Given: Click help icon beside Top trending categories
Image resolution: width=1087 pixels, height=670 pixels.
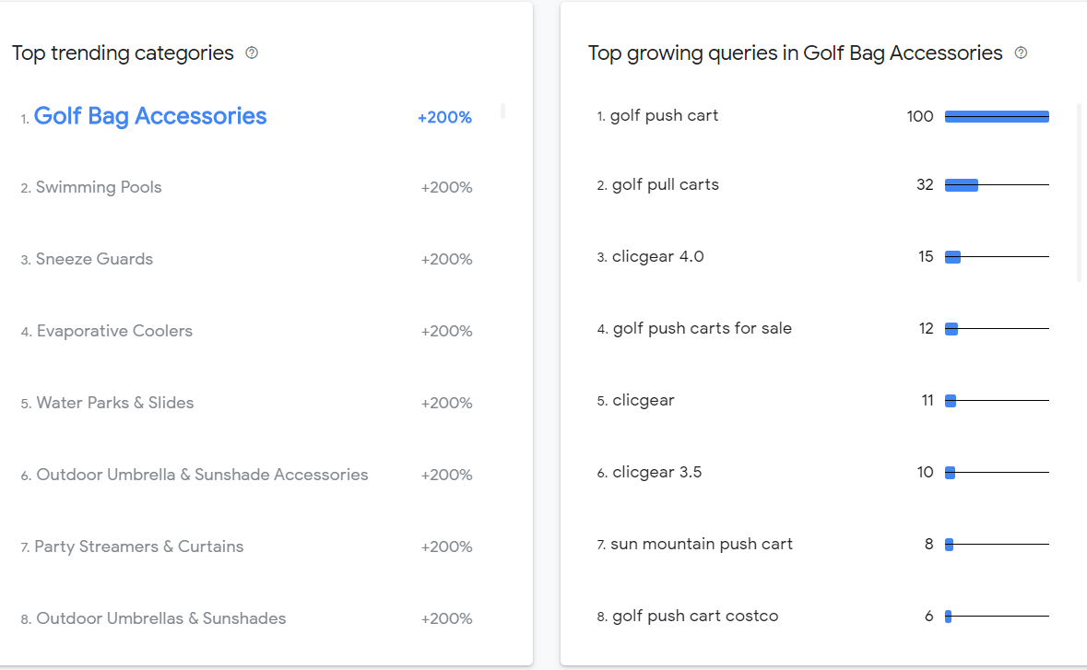Looking at the screenshot, I should 252,53.
